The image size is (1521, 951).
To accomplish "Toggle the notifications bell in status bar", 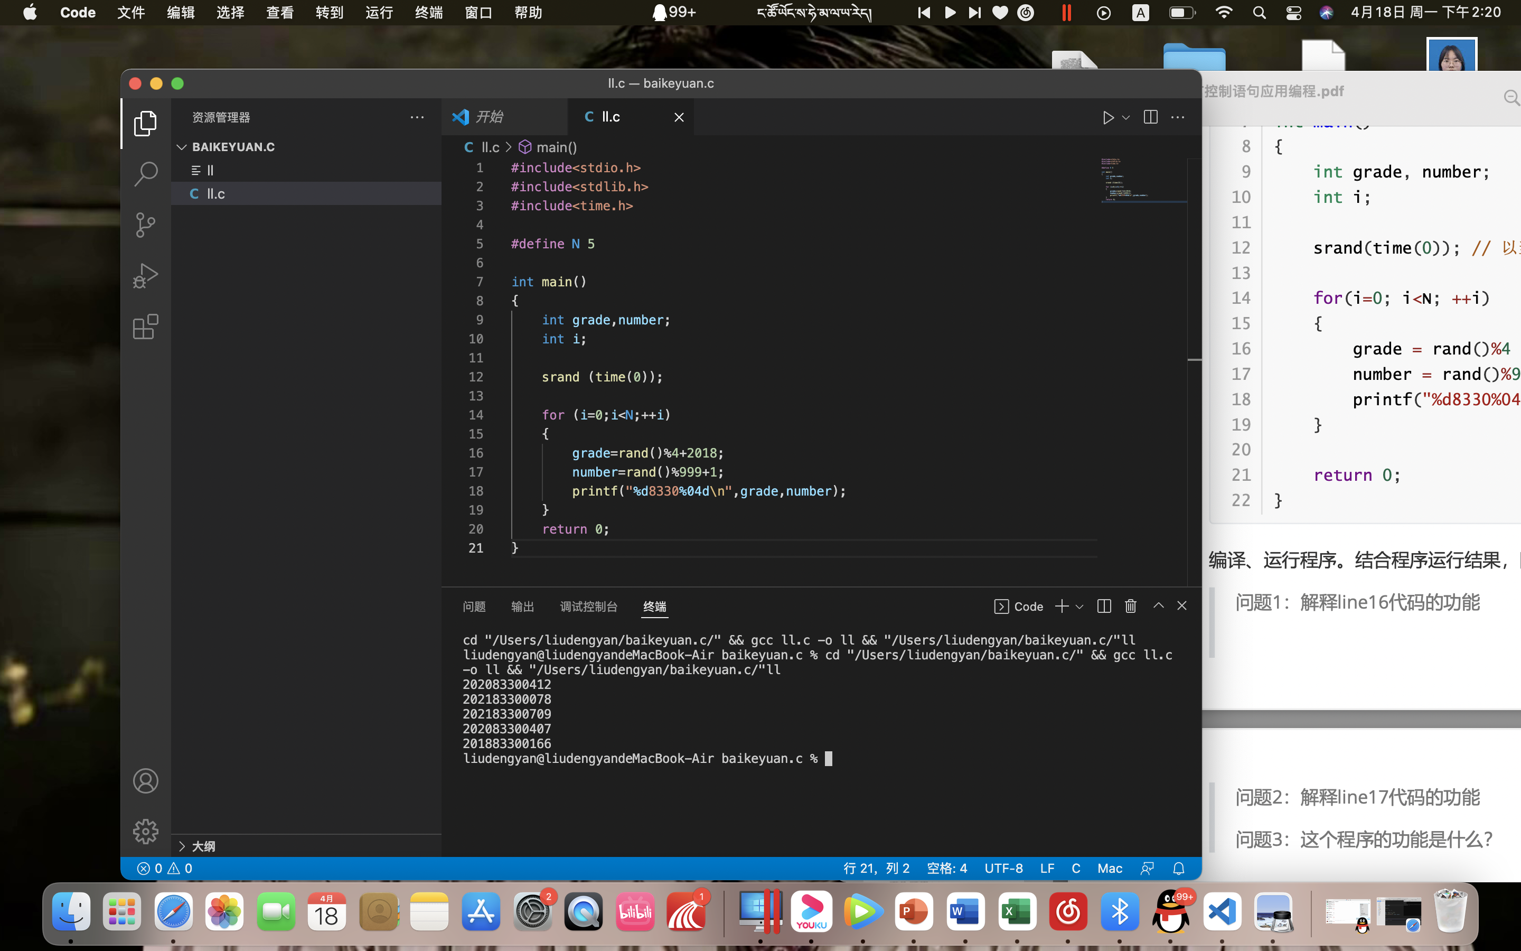I will pyautogui.click(x=1178, y=869).
